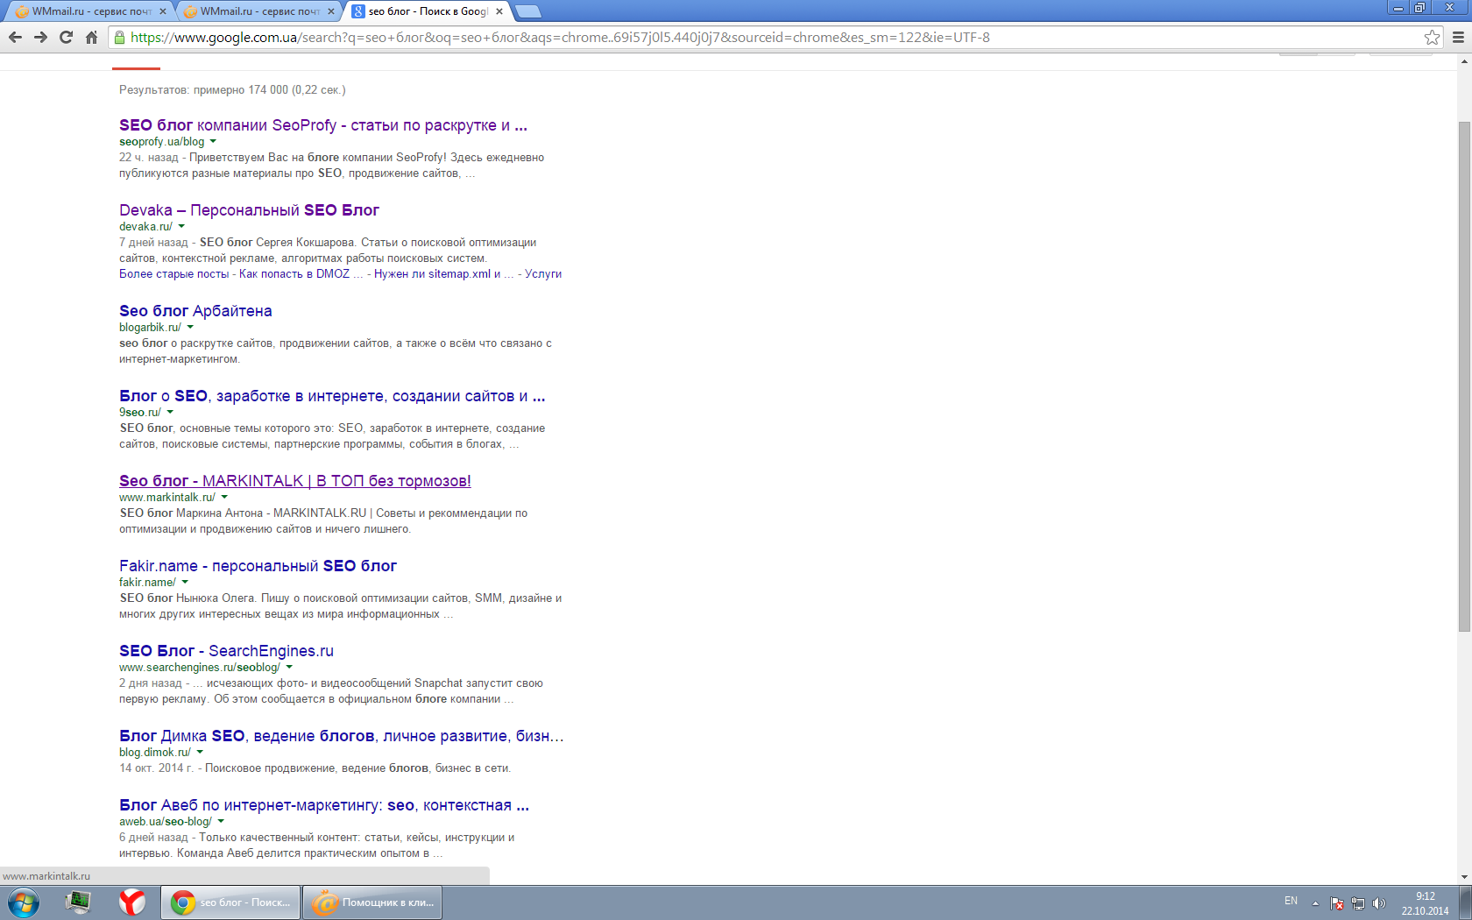Click the Нужен ли sitemap.xml sitelink

(x=443, y=274)
